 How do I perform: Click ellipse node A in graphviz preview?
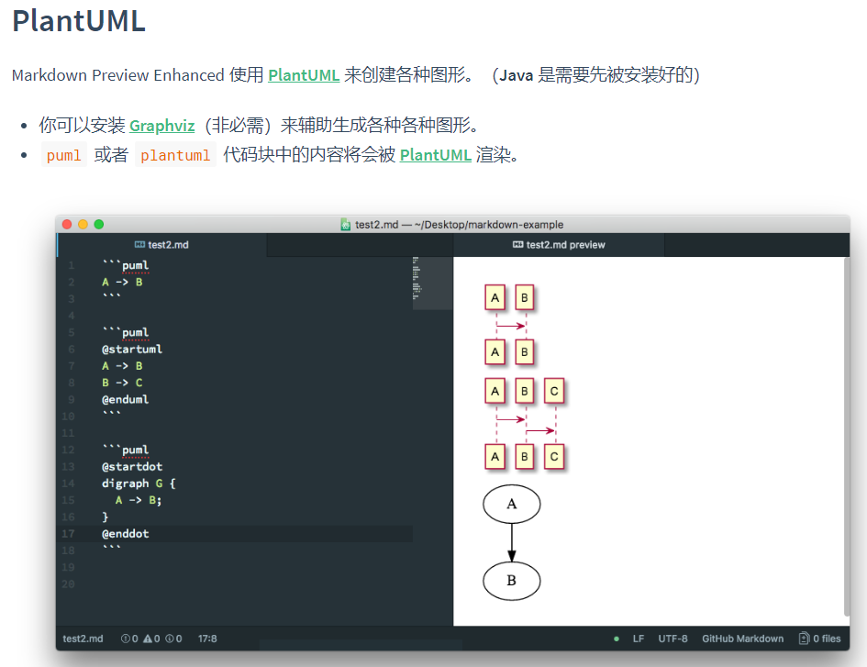click(511, 504)
